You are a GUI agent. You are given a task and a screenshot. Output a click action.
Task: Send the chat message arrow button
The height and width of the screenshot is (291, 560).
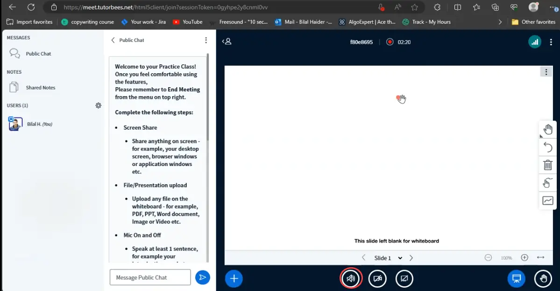[202, 277]
